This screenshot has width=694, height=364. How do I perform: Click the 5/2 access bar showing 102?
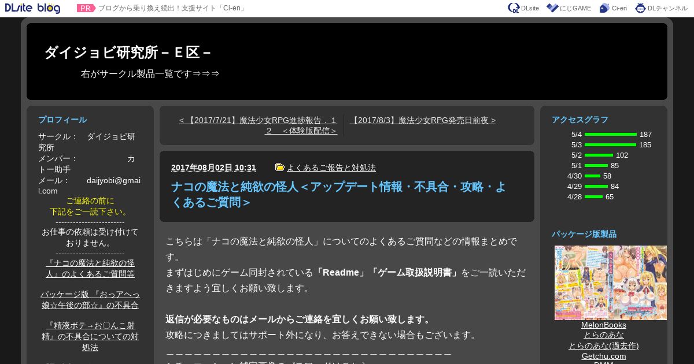coord(599,155)
